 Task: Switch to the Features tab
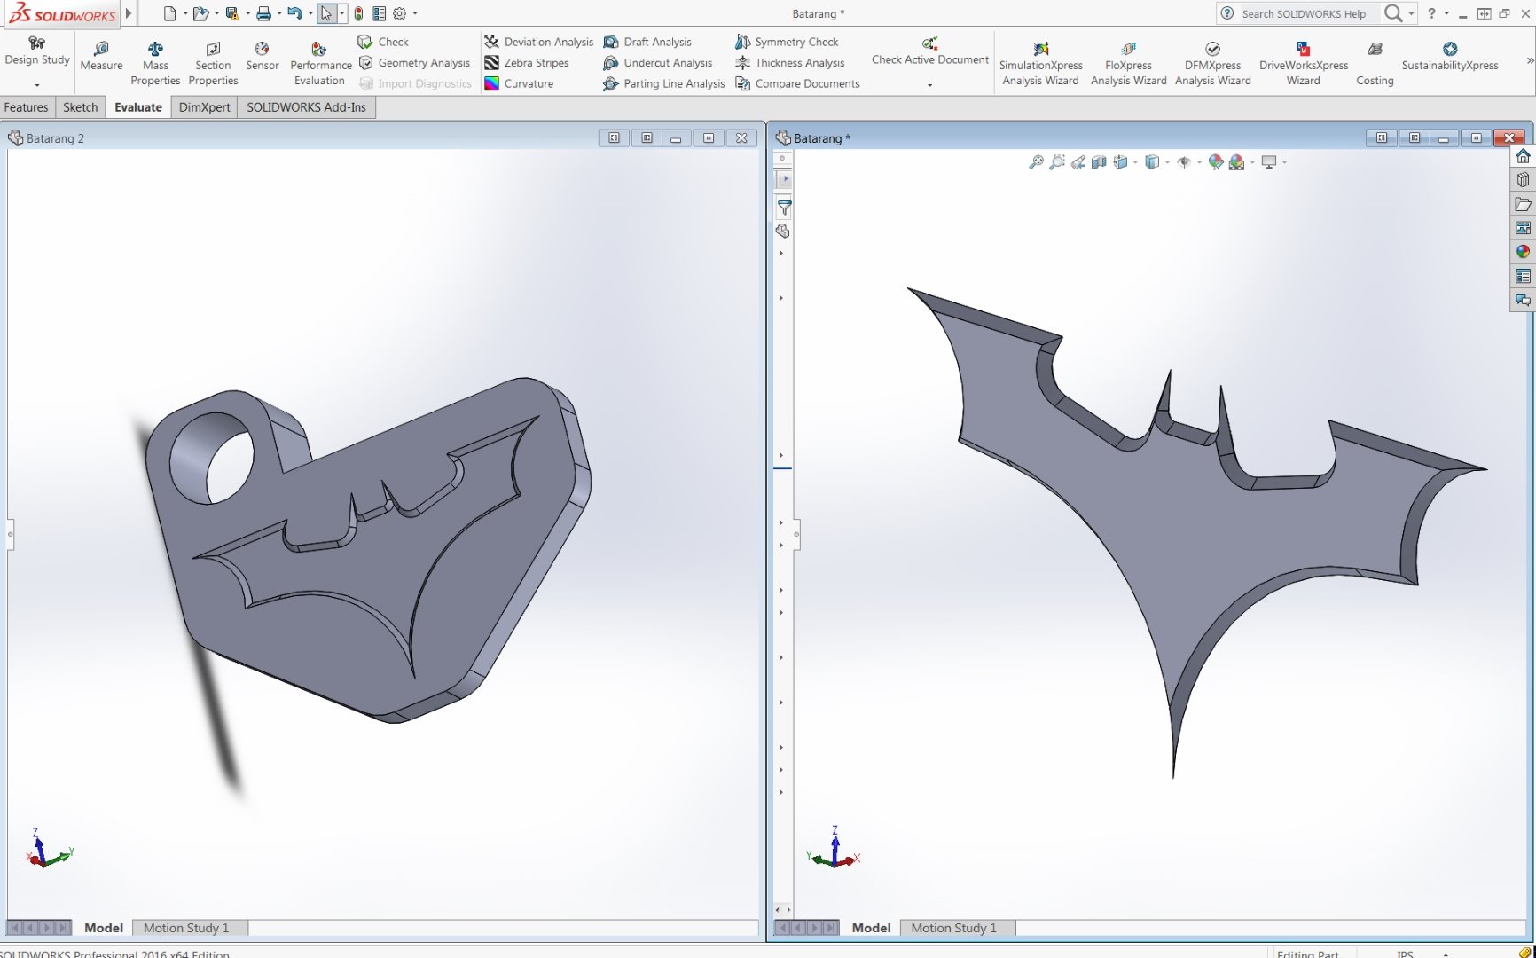[x=27, y=107]
